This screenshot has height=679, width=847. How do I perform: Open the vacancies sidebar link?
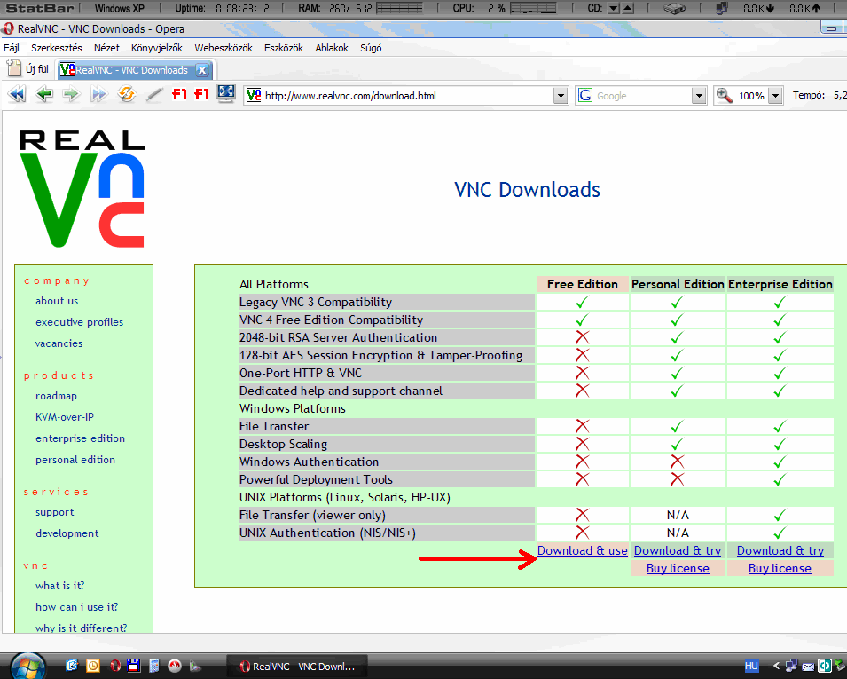[59, 343]
